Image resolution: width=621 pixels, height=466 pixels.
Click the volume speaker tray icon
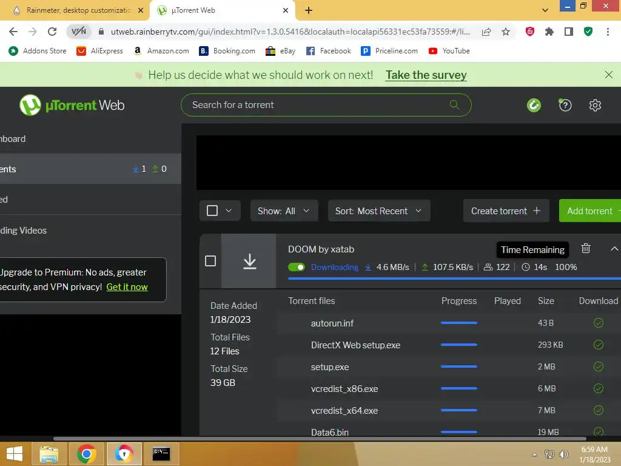tap(563, 454)
